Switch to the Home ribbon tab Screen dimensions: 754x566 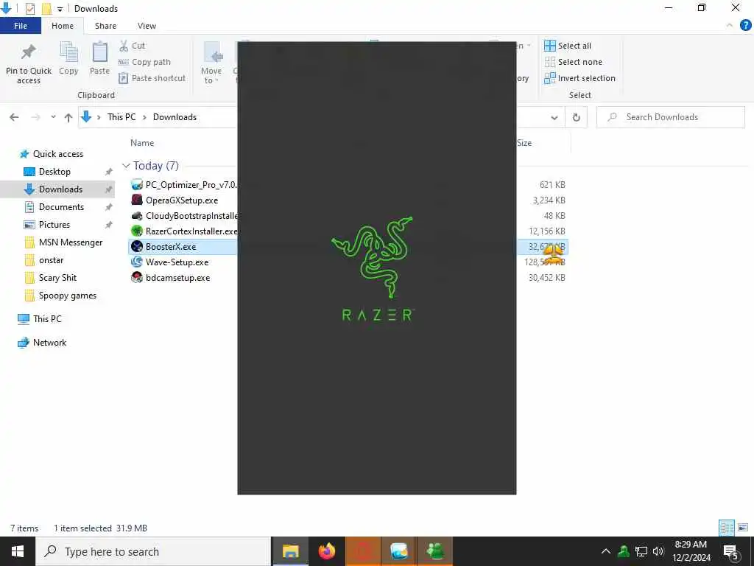63,26
